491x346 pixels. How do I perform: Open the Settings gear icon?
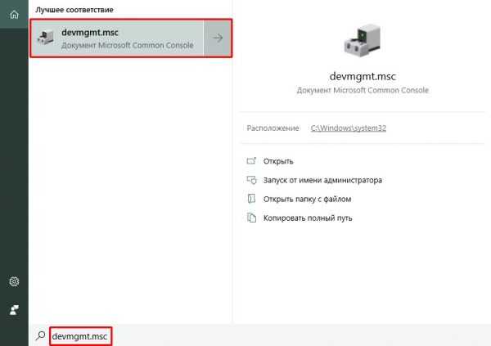(14, 281)
